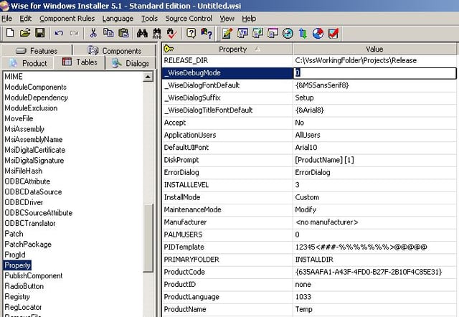Switch to the Features tab
Image resolution: width=459 pixels, height=317 pixels.
pos(37,51)
